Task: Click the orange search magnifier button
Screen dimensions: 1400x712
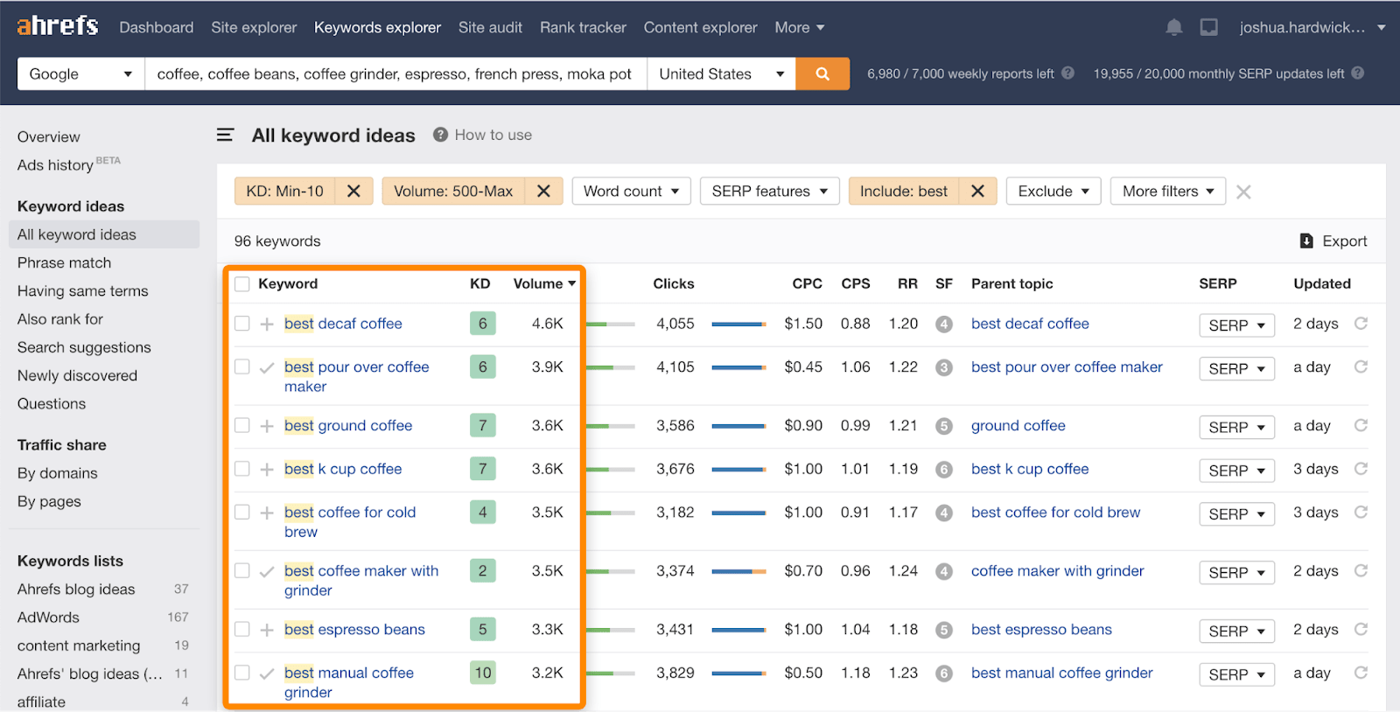Action: coord(822,74)
